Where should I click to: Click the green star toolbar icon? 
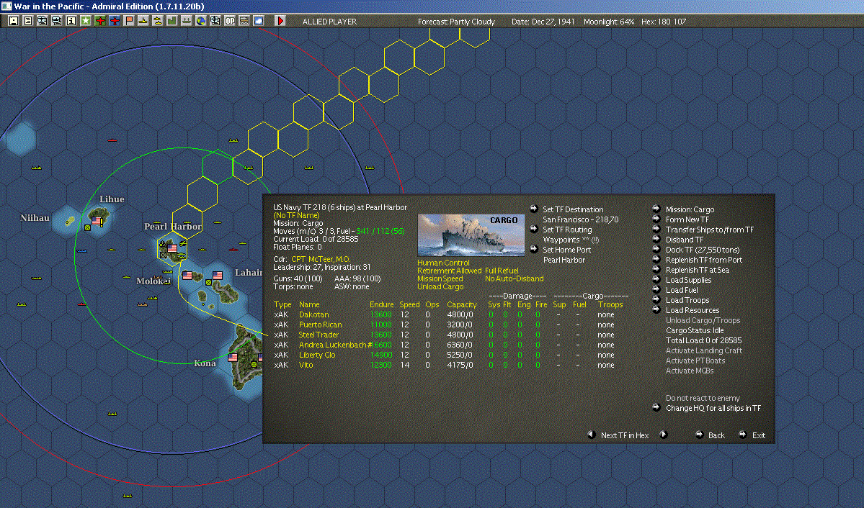(x=86, y=21)
